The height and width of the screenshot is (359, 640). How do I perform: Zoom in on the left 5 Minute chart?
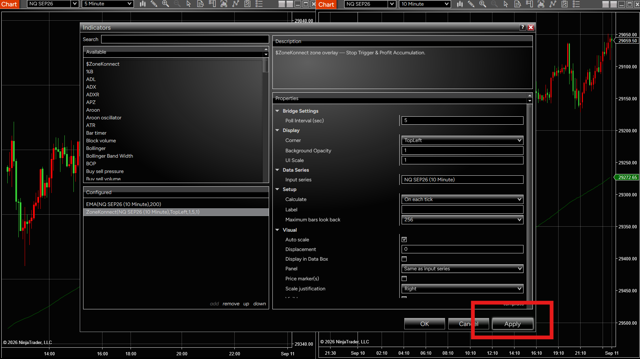point(165,4)
